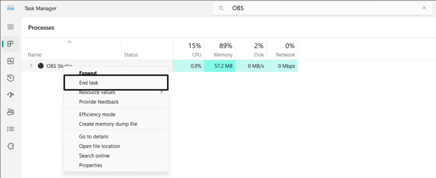Open Startup apps sidebar icon
The height and width of the screenshot is (178, 436).
point(11,95)
